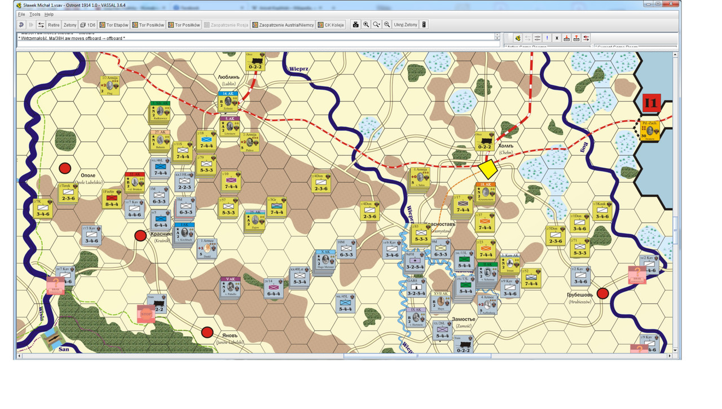
Task: Select the supply train 0-2-2 counter at Chełm
Action: pyautogui.click(x=486, y=140)
